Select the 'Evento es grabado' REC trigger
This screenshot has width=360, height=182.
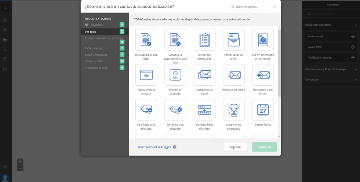tap(175, 75)
